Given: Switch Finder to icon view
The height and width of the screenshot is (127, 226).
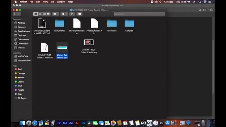Looking at the screenshot, I should 35,14.
